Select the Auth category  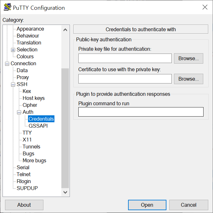[28, 112]
